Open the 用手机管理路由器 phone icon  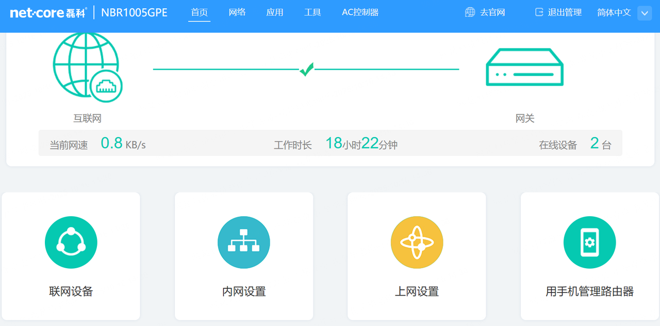click(589, 242)
